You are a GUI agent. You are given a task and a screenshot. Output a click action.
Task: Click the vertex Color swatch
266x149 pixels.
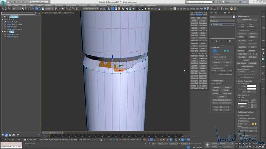(x=252, y=86)
